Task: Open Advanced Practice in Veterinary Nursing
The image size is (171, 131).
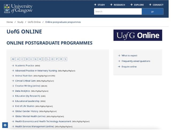Action: [x=36, y=71]
